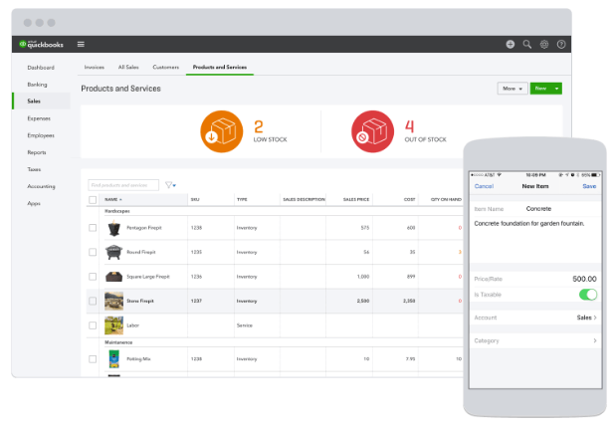This screenshot has width=614, height=428.
Task: Click the TYPE column header
Action: point(242,200)
